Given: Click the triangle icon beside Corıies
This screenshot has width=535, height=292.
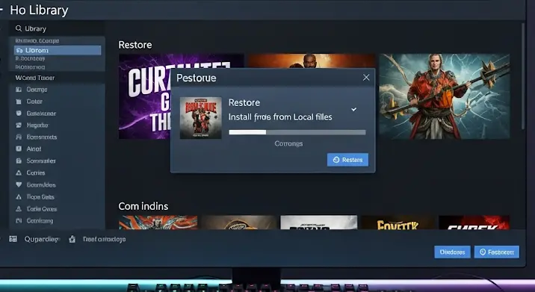Looking at the screenshot, I should (19, 173).
